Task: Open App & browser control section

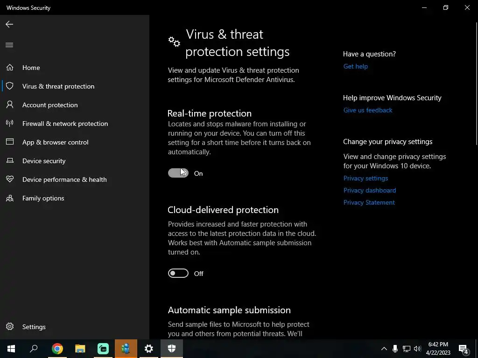Action: pos(55,142)
